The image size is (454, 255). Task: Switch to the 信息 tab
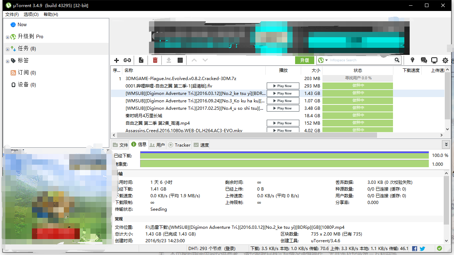139,144
